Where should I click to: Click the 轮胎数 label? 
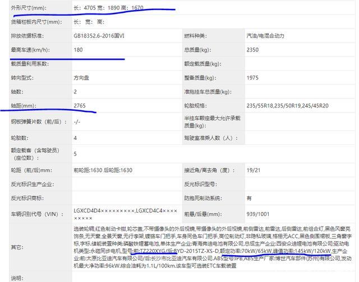(20, 138)
